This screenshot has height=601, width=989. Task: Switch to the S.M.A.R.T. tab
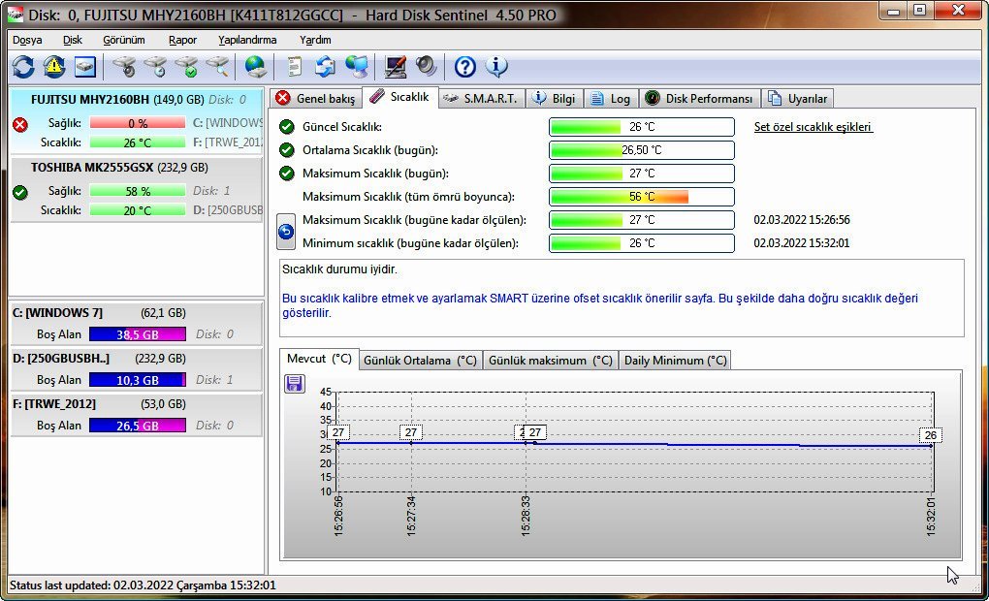[481, 98]
